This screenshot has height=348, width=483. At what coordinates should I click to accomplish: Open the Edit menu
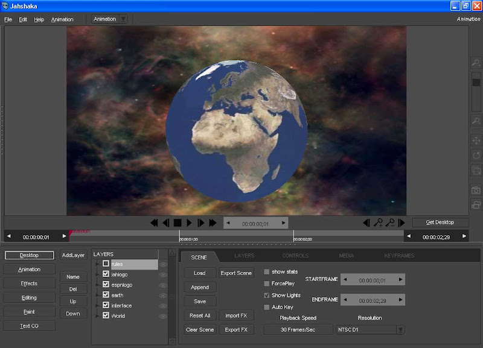click(x=23, y=19)
